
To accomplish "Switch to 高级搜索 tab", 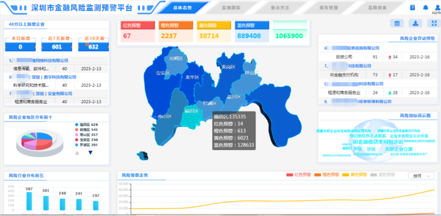I will [377, 8].
